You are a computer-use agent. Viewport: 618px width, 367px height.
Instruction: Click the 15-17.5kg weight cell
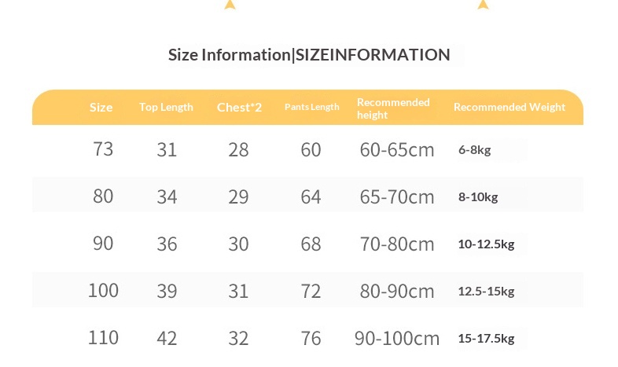pyautogui.click(x=486, y=339)
